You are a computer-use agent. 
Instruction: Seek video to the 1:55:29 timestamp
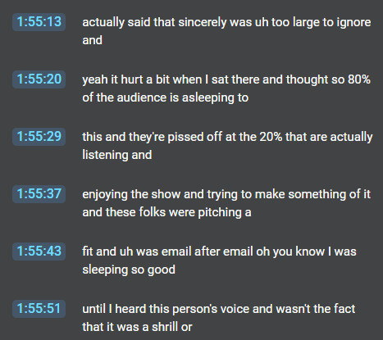click(x=39, y=137)
